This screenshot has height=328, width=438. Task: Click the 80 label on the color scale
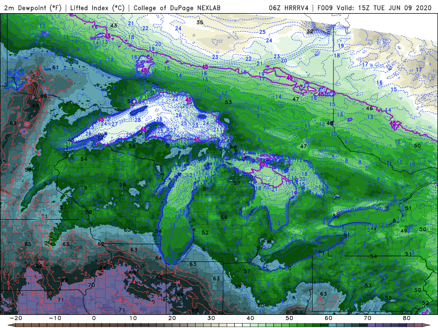point(407,318)
